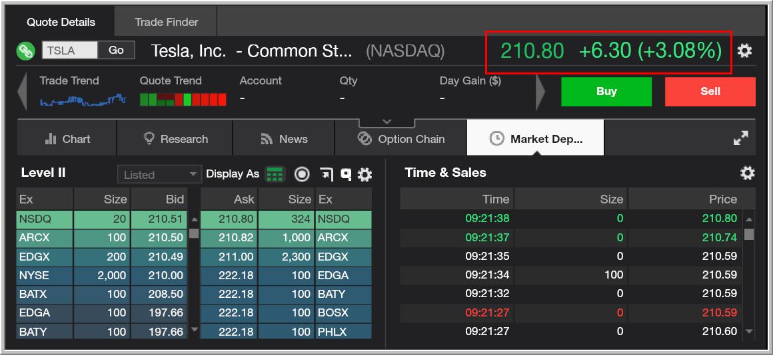
Task: Open the Research tab
Action: [175, 139]
